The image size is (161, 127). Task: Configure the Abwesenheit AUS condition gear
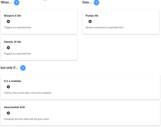click(x=8, y=113)
